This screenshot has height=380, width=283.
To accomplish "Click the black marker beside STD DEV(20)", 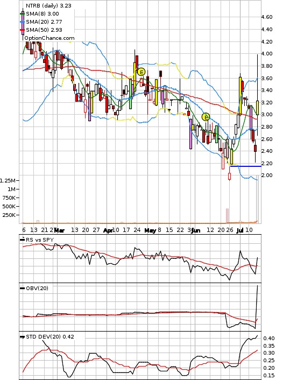I will pos(22,336).
